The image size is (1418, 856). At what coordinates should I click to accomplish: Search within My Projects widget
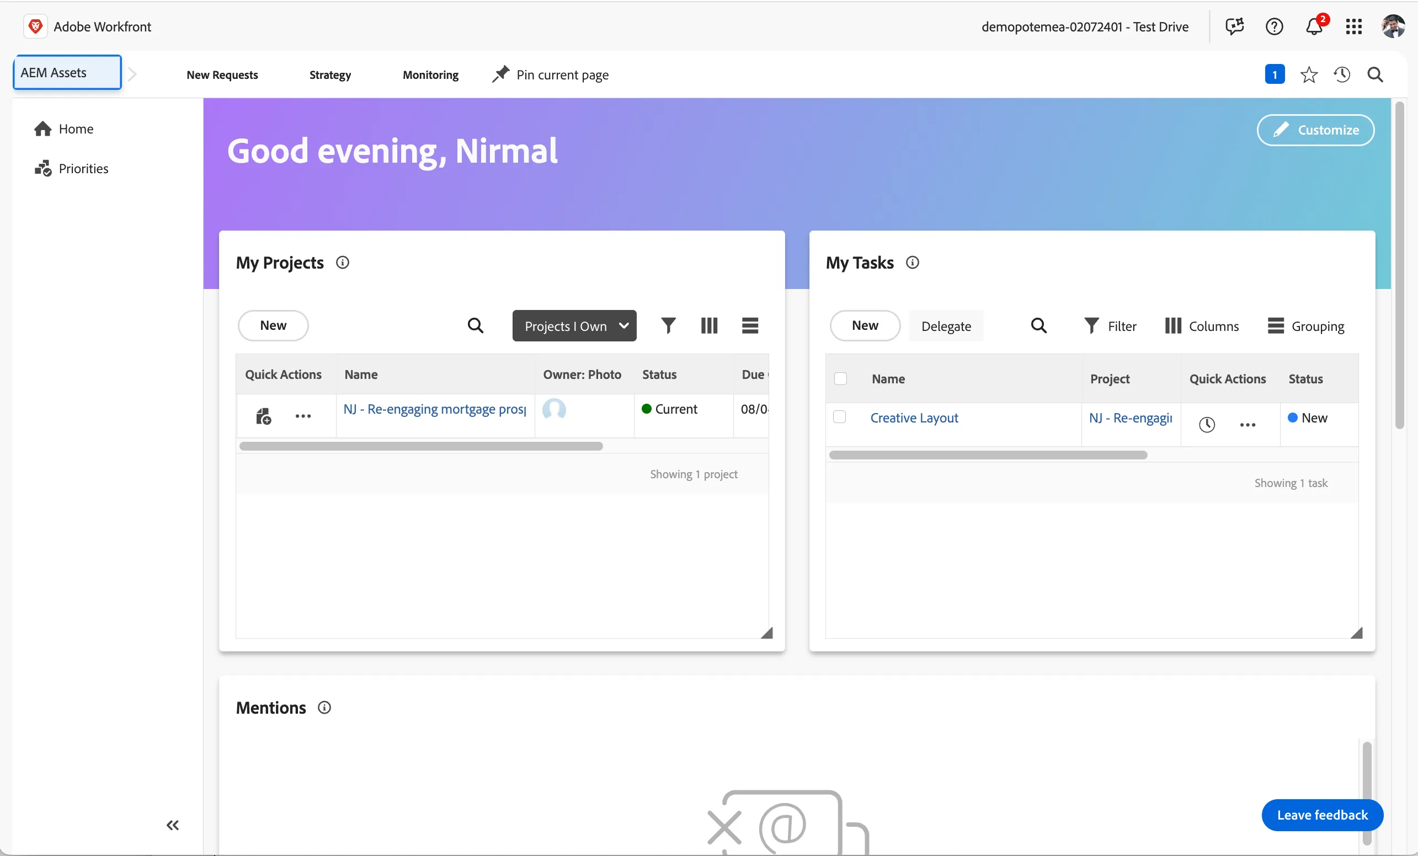[x=476, y=325]
